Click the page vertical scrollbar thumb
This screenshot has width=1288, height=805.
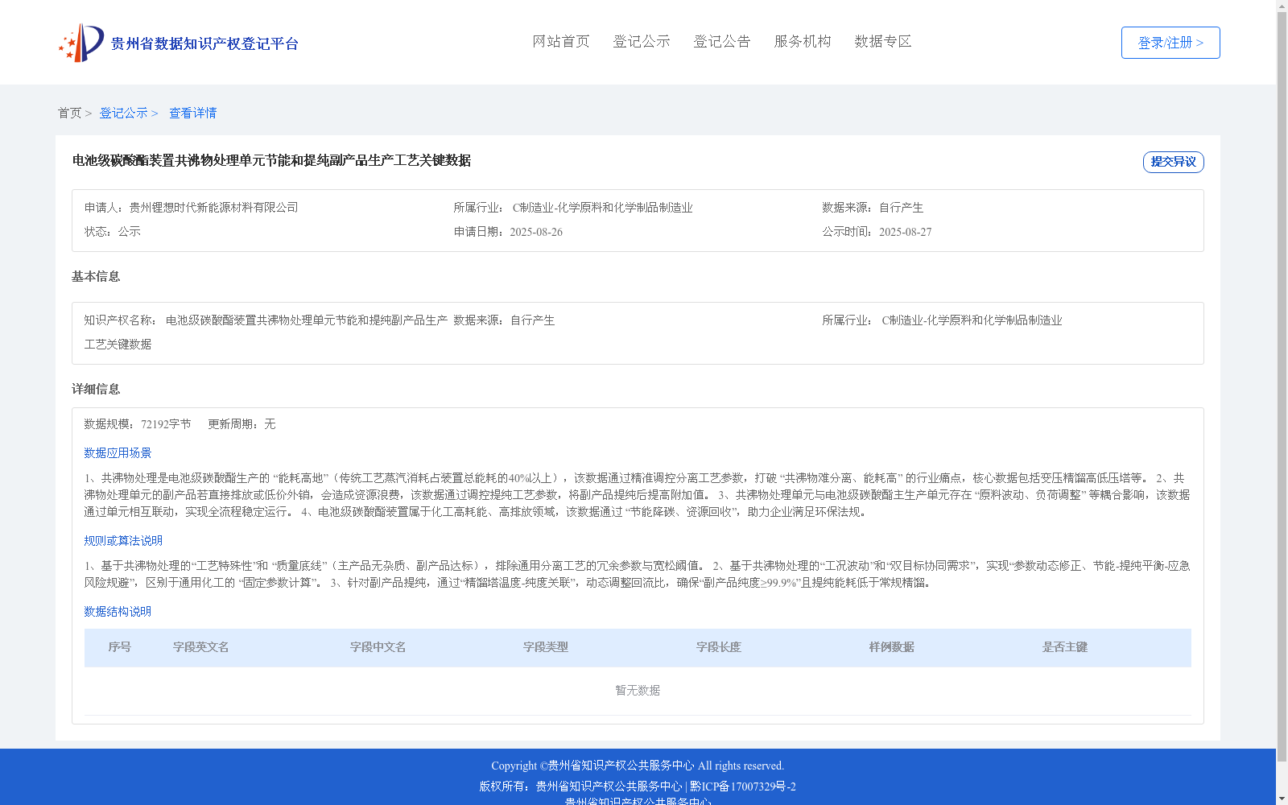(x=1282, y=386)
